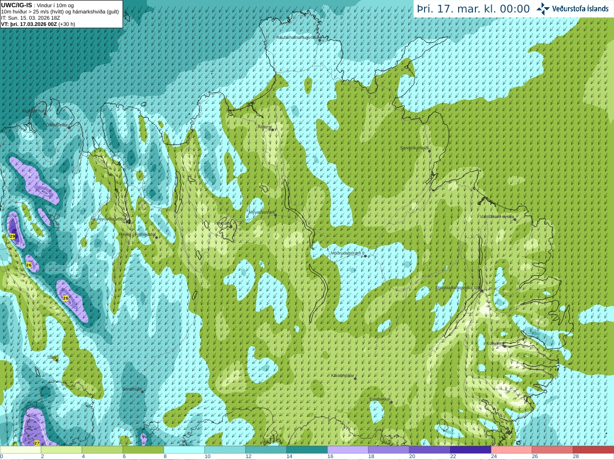Pick the light pink 24–26 m/s legend swatch
The width and height of the screenshot is (614, 460).
click(x=511, y=450)
